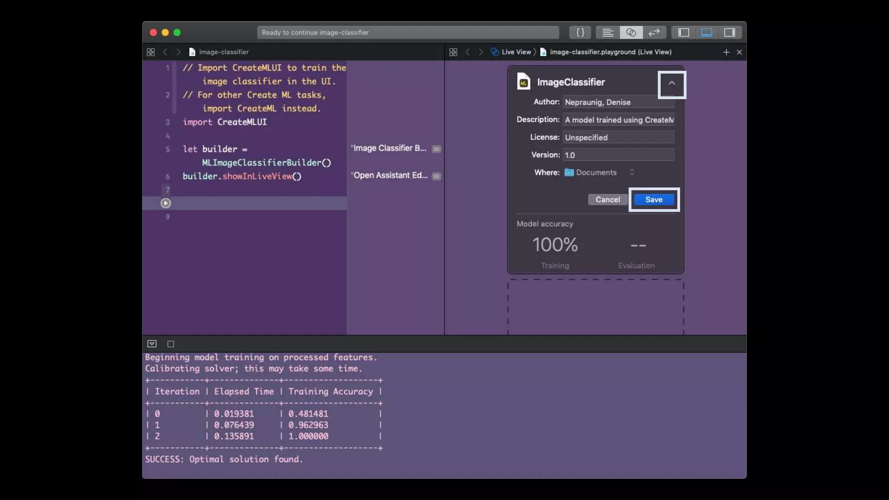Run playground up to line 8
The height and width of the screenshot is (500, 889).
pos(165,203)
